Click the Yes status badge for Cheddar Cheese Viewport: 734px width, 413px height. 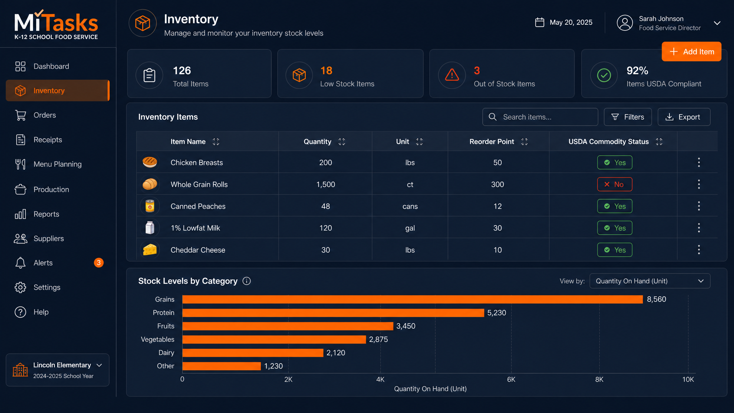click(615, 250)
